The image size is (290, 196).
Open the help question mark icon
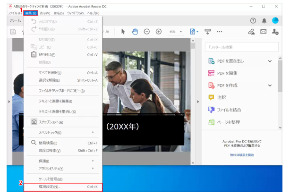[x=253, y=21]
